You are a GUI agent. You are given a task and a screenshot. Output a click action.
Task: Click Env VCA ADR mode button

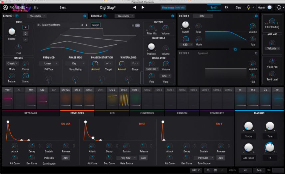coord(66,158)
